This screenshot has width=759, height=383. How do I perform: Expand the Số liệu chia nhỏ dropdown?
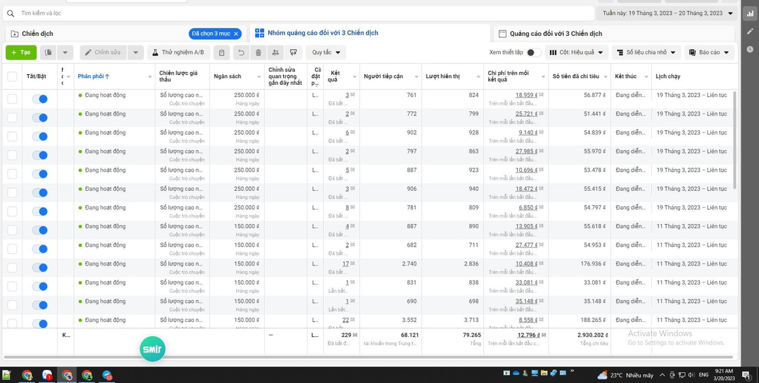coord(646,52)
